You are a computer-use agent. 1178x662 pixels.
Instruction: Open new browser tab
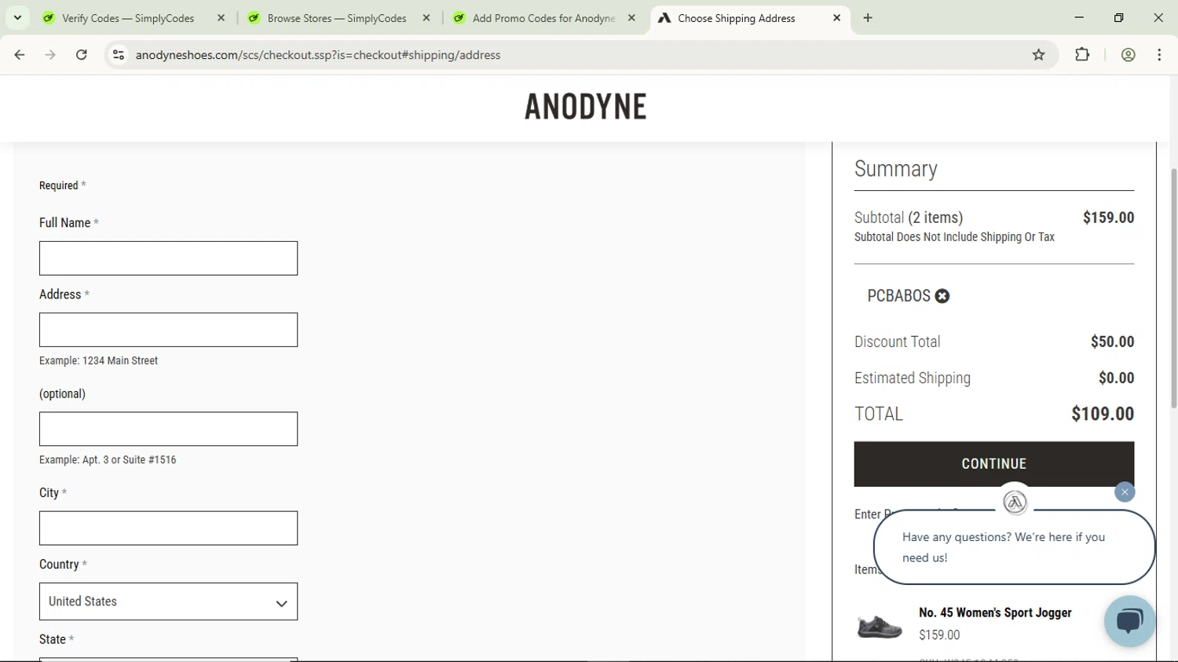click(868, 18)
